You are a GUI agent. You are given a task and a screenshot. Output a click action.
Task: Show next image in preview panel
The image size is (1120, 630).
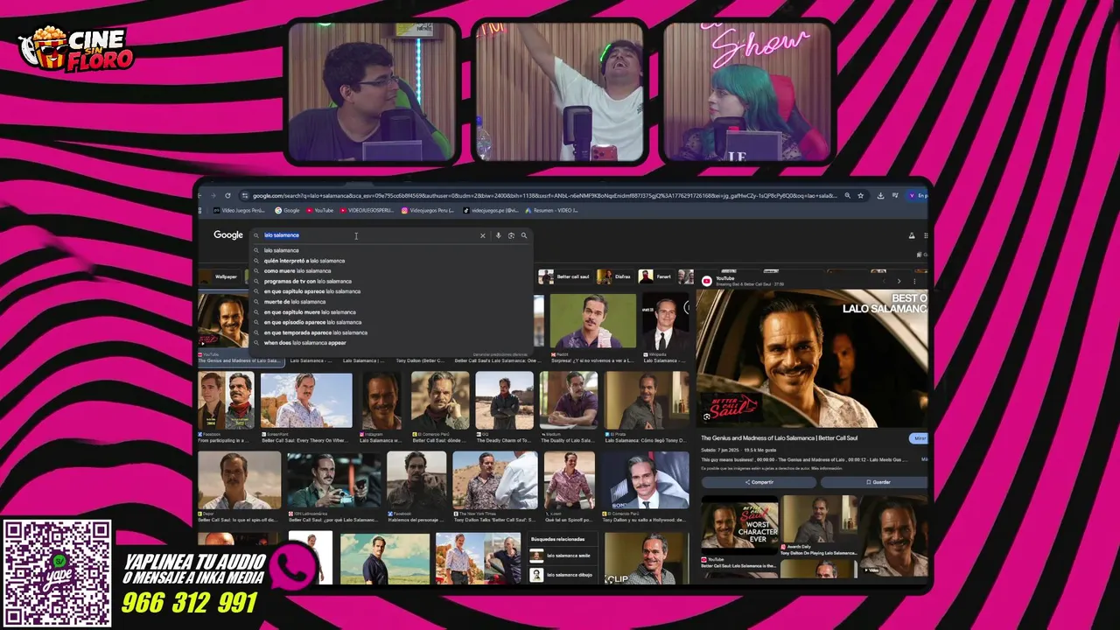point(899,281)
